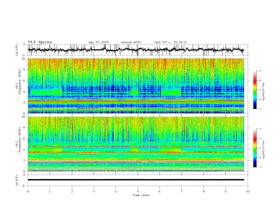
Task: Click the ch.1 spectrogram panel
Action: [136, 86]
